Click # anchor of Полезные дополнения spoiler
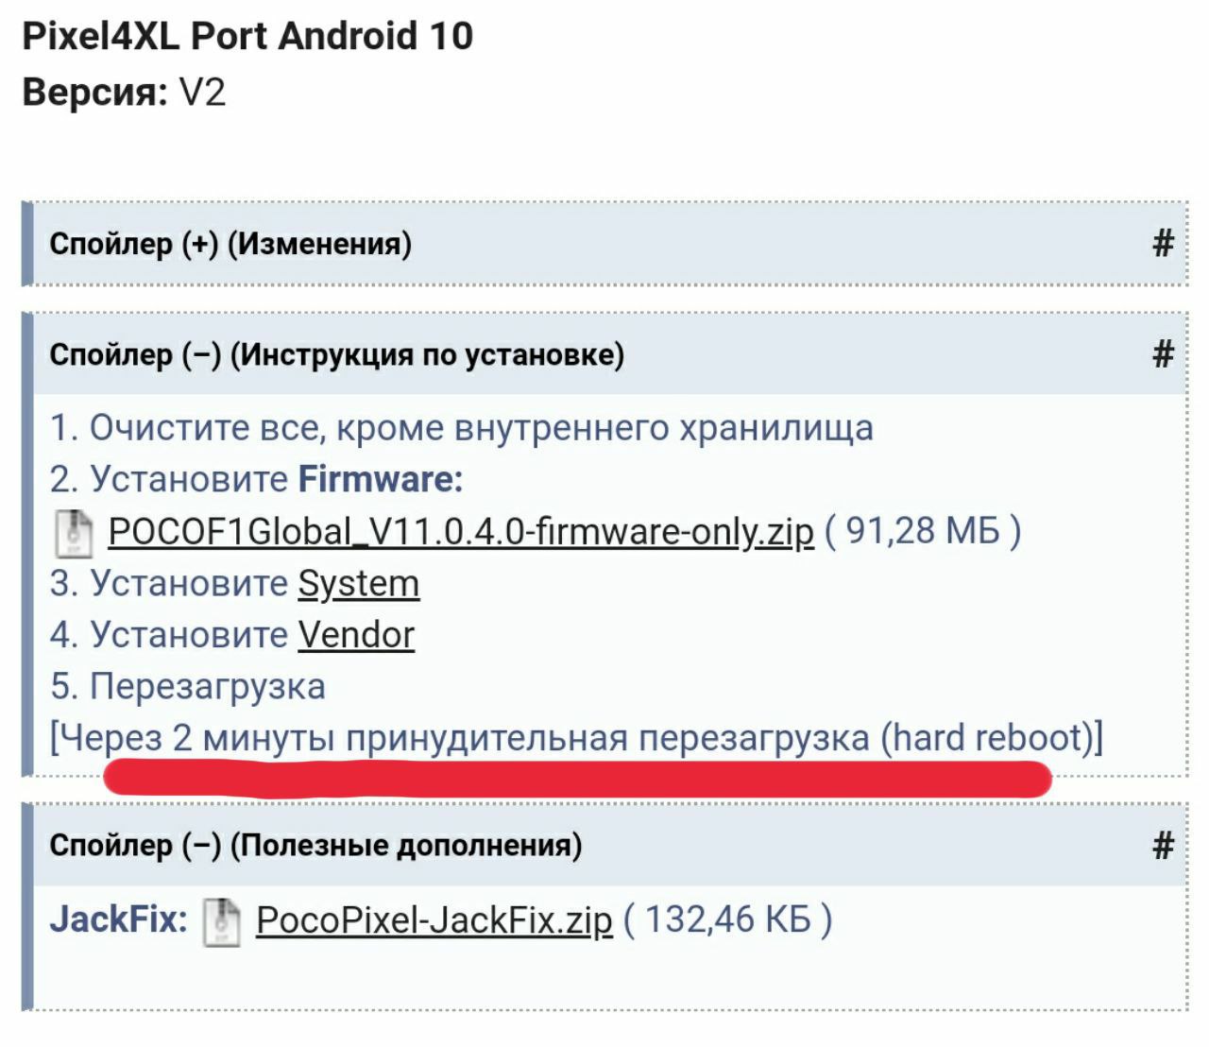This screenshot has height=1047, width=1209. tap(1163, 845)
